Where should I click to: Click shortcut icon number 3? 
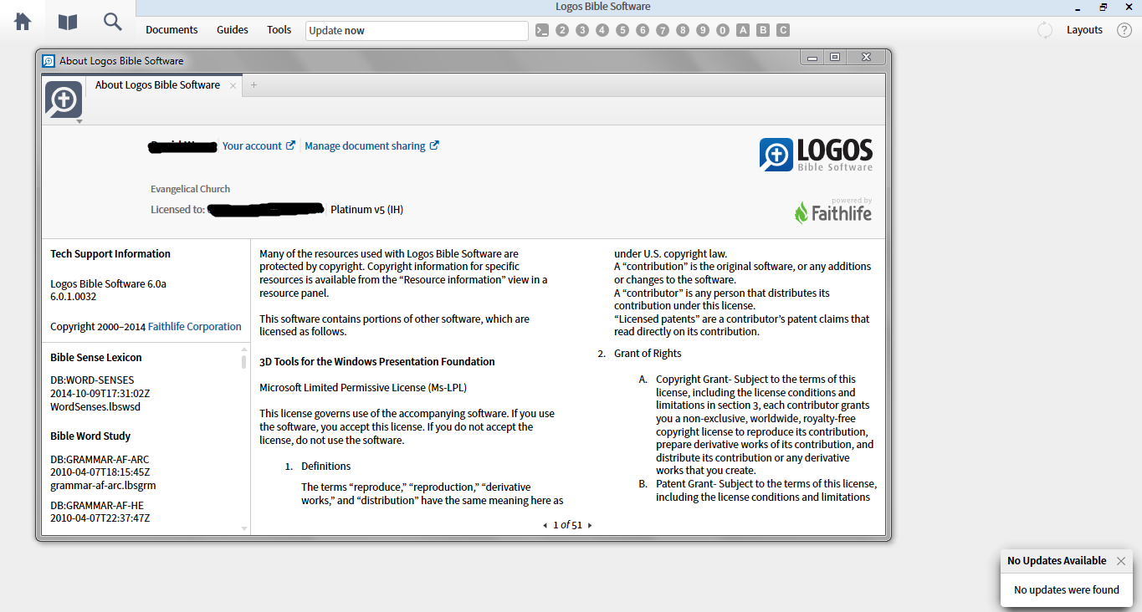click(x=582, y=30)
